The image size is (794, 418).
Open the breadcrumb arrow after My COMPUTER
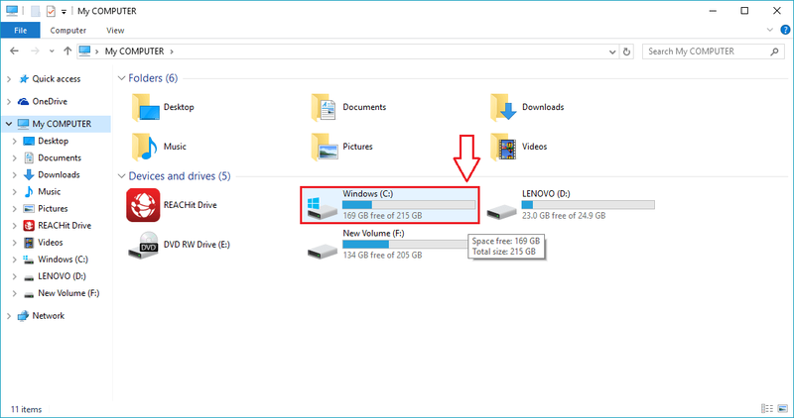[x=172, y=52]
